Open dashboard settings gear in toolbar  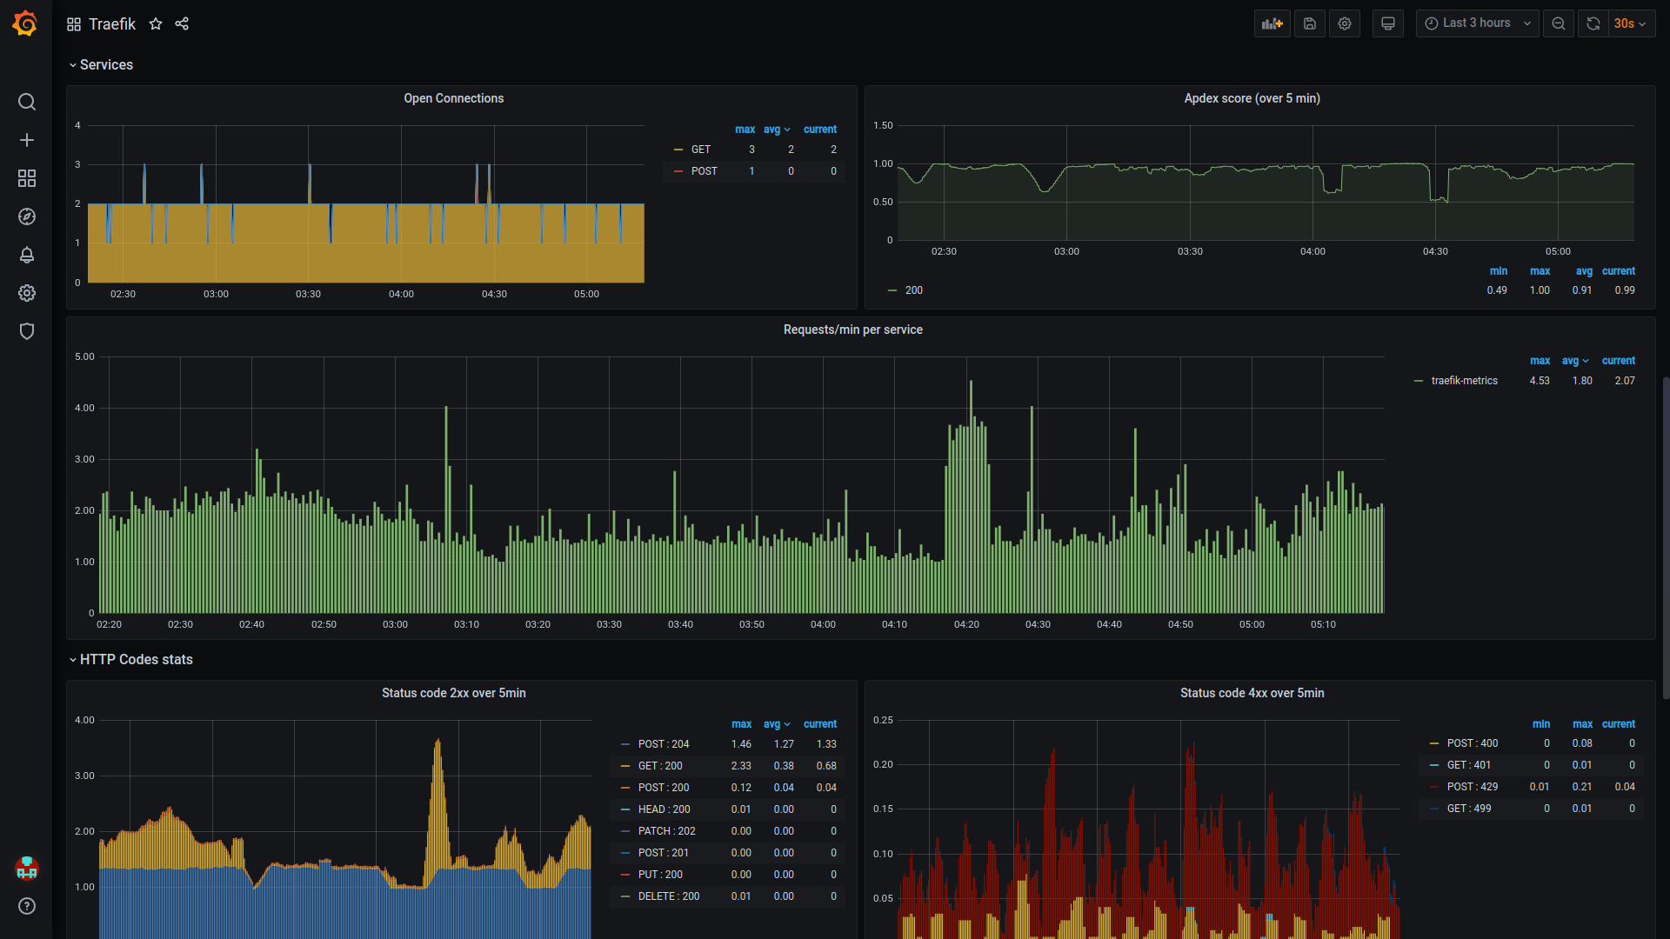pyautogui.click(x=1345, y=23)
